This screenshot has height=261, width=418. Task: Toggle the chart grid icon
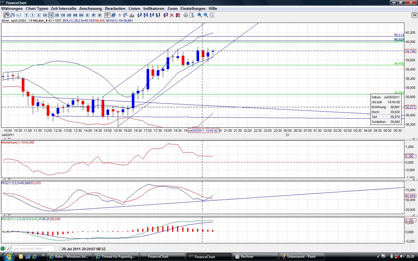[113, 15]
